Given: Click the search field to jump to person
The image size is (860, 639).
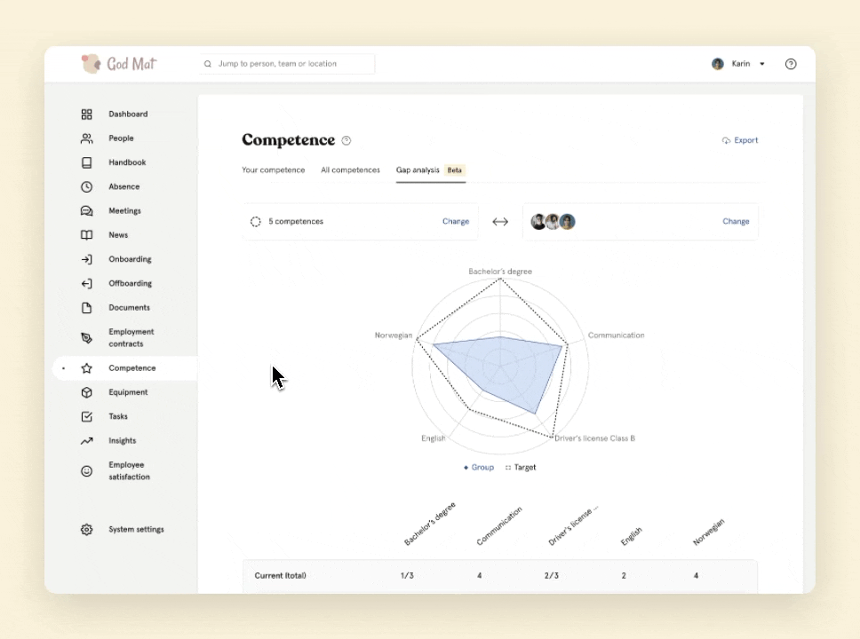Looking at the screenshot, I should coord(286,63).
